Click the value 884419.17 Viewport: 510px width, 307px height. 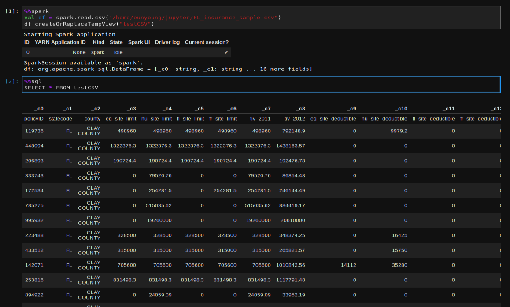[292, 206]
